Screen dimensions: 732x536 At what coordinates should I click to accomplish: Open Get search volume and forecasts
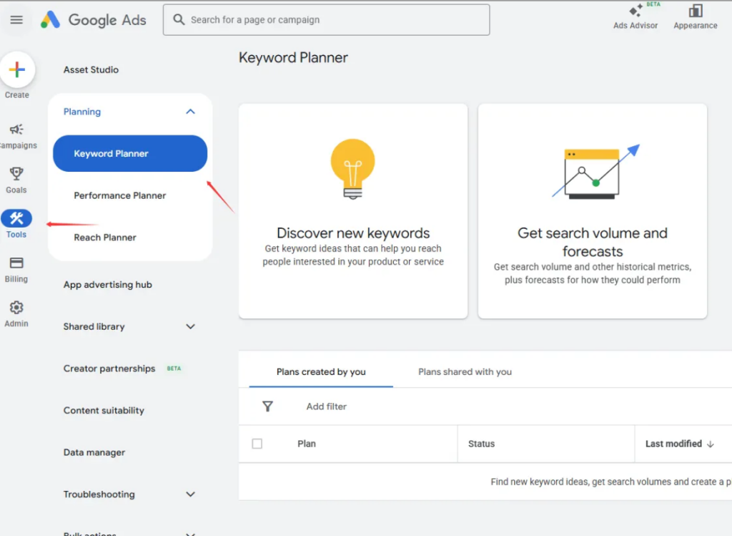click(x=592, y=211)
